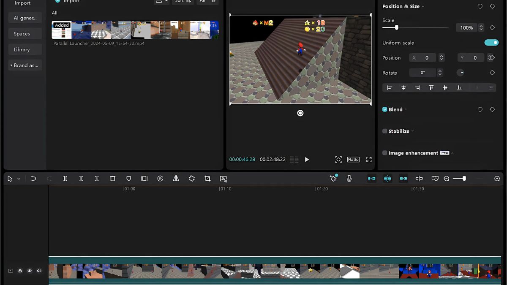Align the clip to the top edge
This screenshot has width=507, height=285.
(x=431, y=87)
